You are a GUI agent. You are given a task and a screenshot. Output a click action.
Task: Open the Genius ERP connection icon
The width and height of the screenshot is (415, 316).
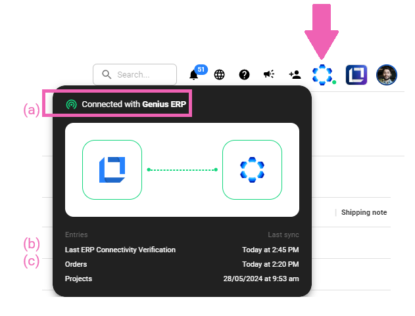322,75
